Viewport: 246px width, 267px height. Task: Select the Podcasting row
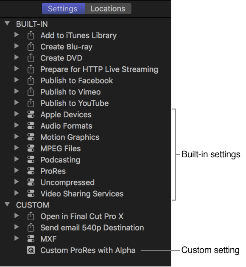[x=85, y=160]
